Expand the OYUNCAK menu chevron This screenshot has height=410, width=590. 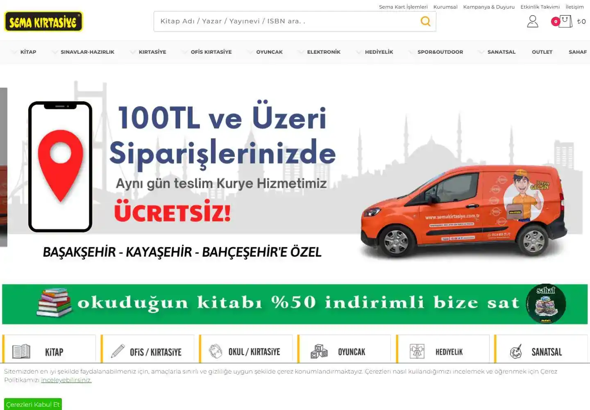tap(250, 52)
